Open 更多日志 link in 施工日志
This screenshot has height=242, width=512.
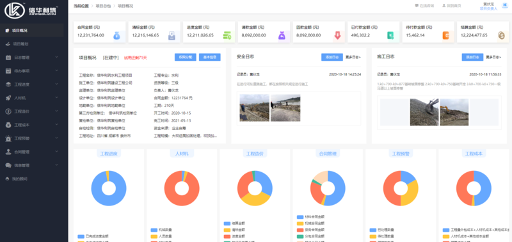click(x=493, y=57)
